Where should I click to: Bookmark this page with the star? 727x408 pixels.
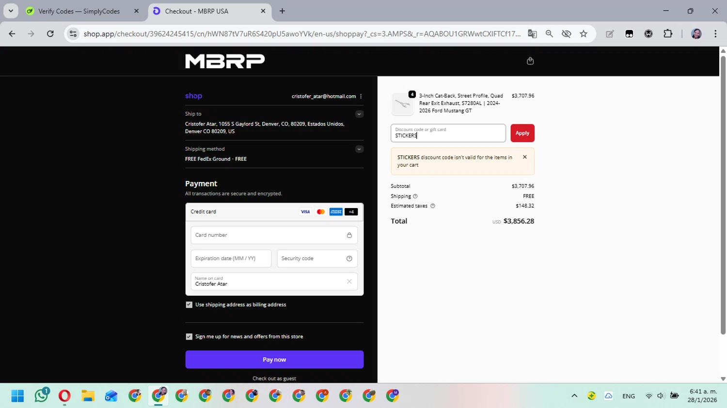point(584,34)
